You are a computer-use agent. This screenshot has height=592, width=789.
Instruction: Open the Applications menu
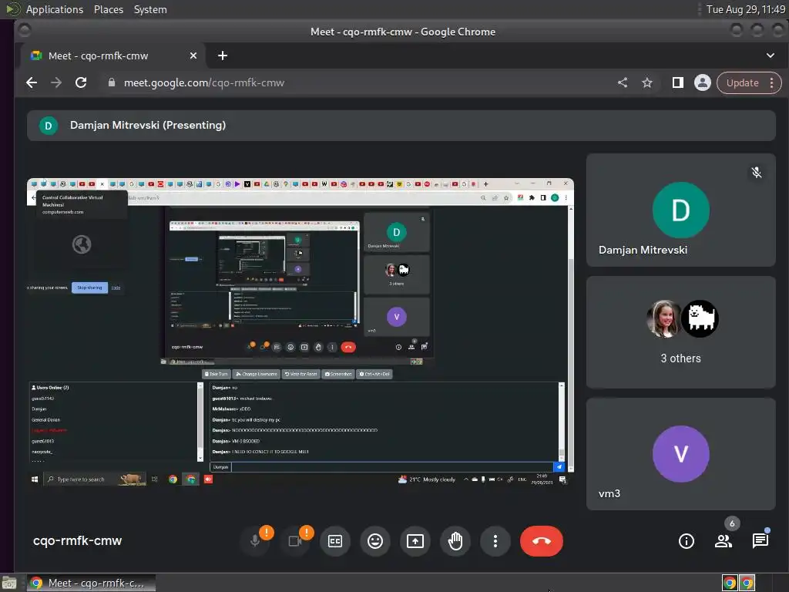[55, 9]
